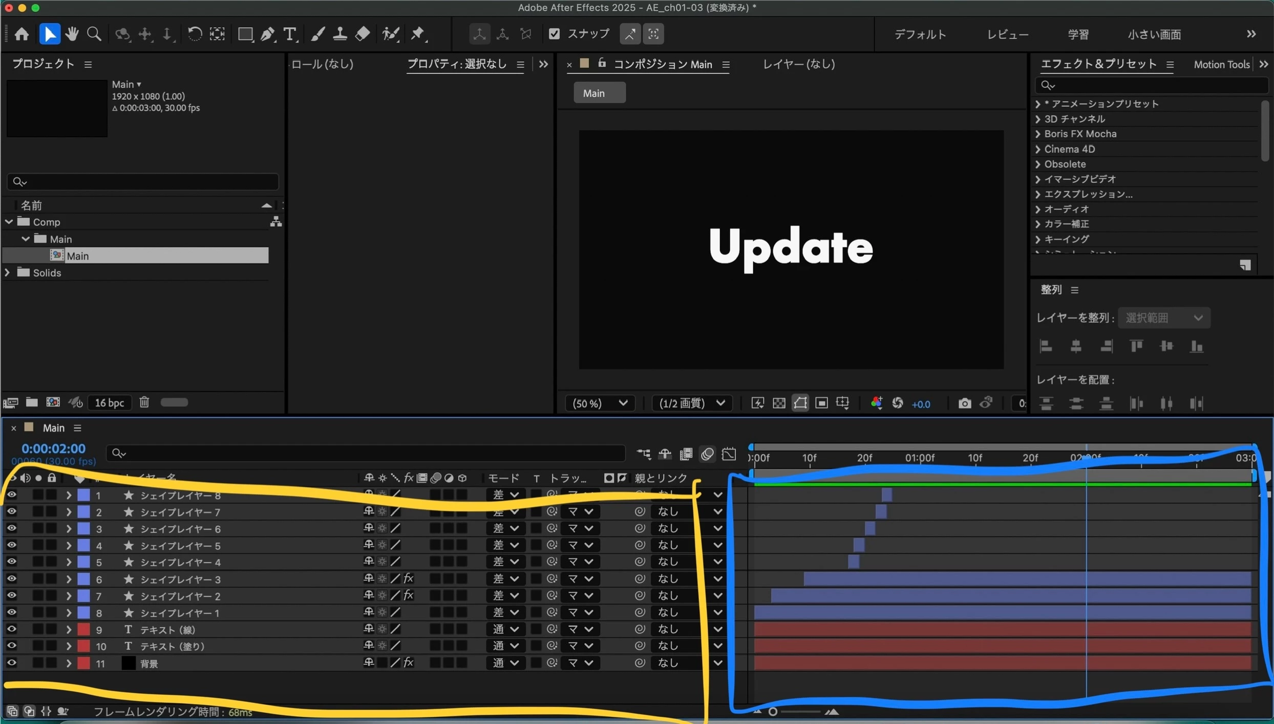
Task: Select the Type tool
Action: (x=290, y=34)
